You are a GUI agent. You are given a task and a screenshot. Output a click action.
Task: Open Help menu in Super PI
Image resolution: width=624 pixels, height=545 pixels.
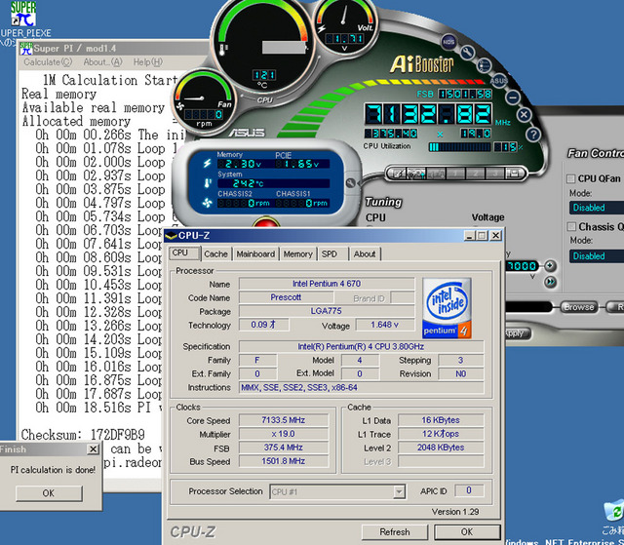[147, 62]
